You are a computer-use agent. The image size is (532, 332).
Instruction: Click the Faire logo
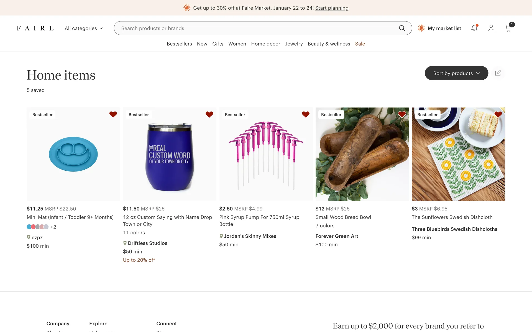click(x=35, y=28)
